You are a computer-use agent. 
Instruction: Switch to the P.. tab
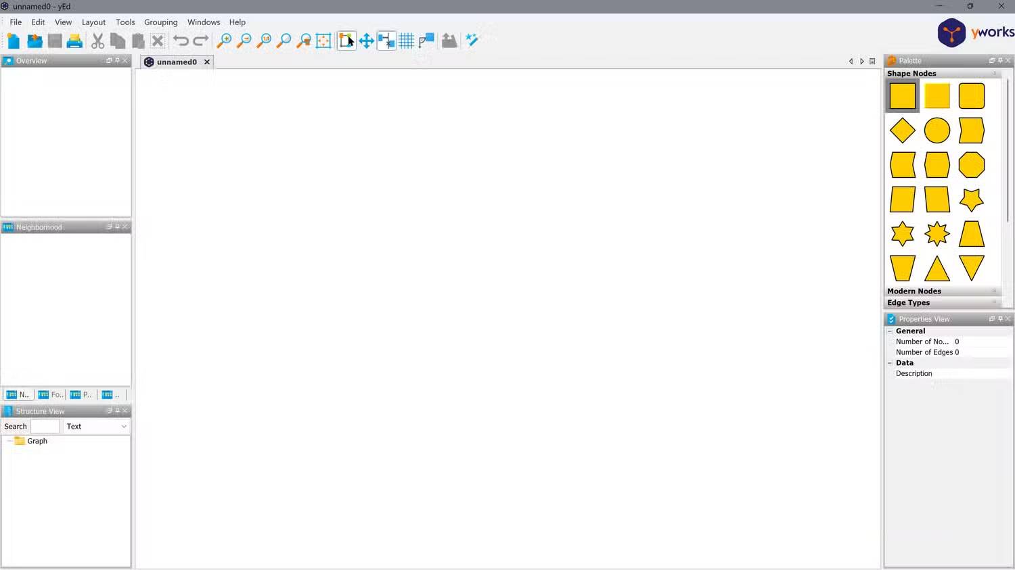[81, 395]
